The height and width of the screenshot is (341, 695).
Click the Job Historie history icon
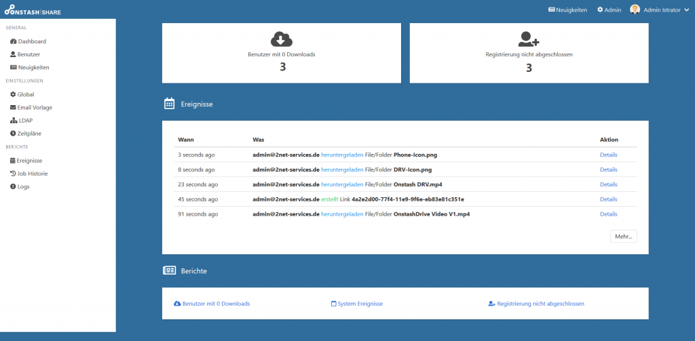coord(13,174)
